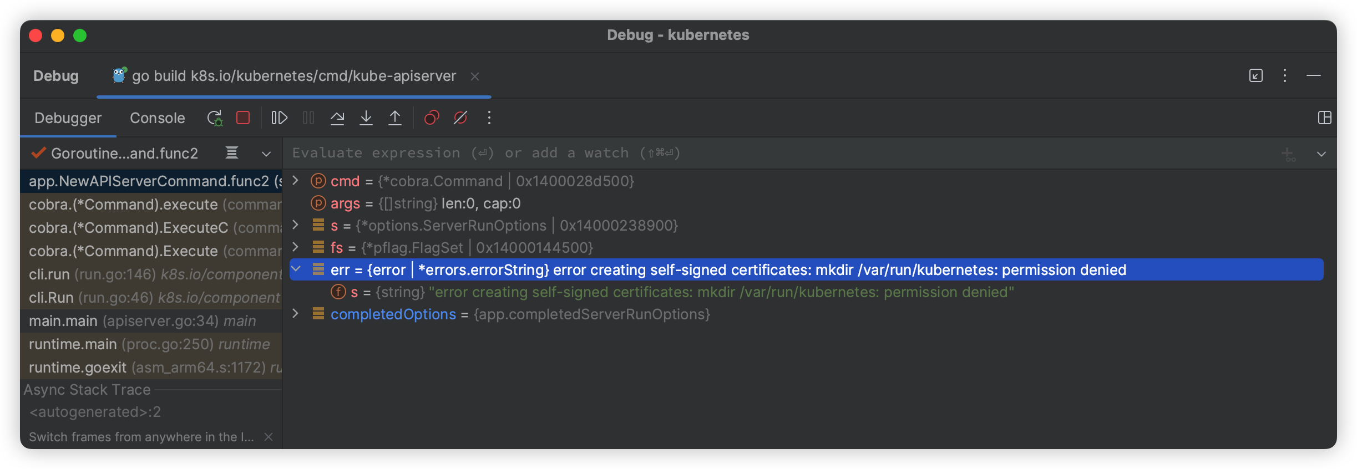Click the macOS green zoom button

[80, 35]
